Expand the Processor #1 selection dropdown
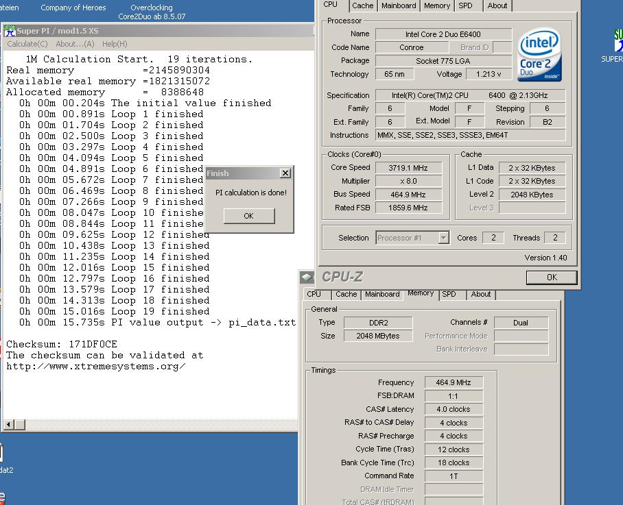Image resolution: width=623 pixels, height=505 pixels. [x=443, y=238]
